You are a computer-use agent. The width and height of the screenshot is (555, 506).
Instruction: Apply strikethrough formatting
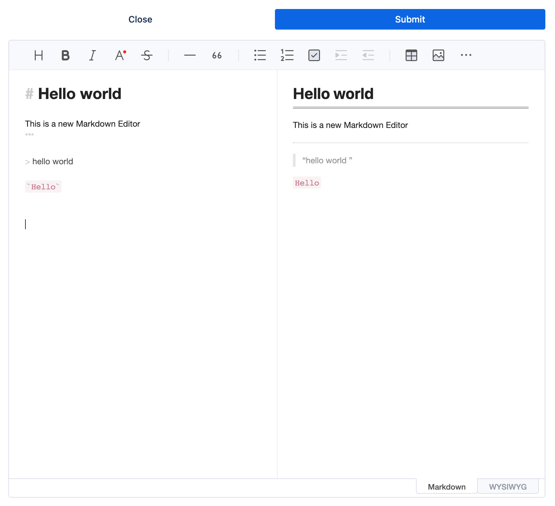pyautogui.click(x=147, y=55)
